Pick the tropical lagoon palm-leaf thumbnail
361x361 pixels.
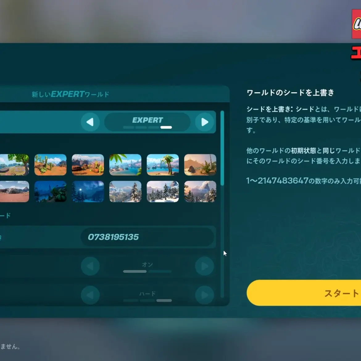pyautogui.click(x=125, y=165)
